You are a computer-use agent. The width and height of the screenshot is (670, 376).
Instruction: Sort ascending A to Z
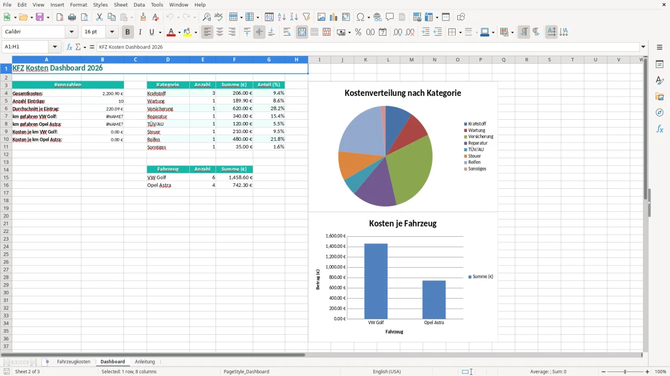click(x=282, y=17)
